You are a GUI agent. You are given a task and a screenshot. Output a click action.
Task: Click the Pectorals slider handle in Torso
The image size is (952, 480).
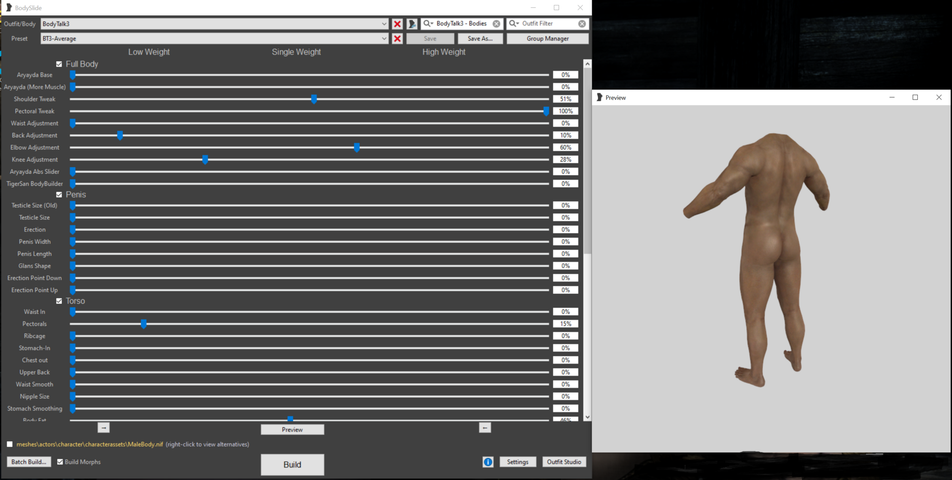point(143,324)
